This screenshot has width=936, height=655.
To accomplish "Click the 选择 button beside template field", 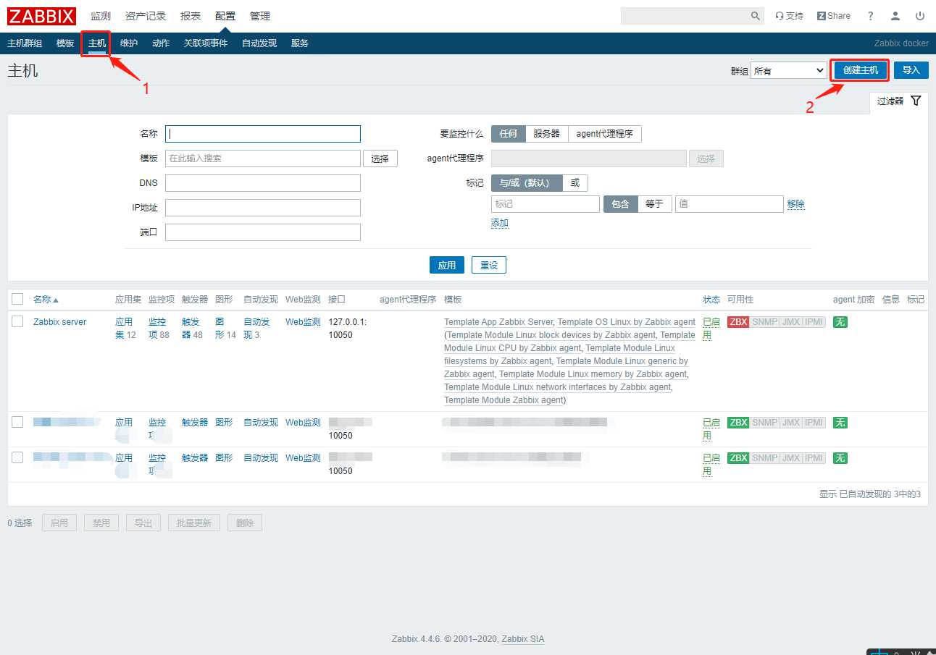I will 380,159.
